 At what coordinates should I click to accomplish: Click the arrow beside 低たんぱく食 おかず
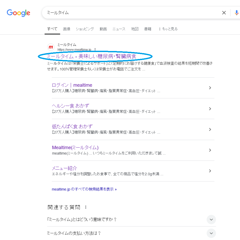tap(210, 129)
